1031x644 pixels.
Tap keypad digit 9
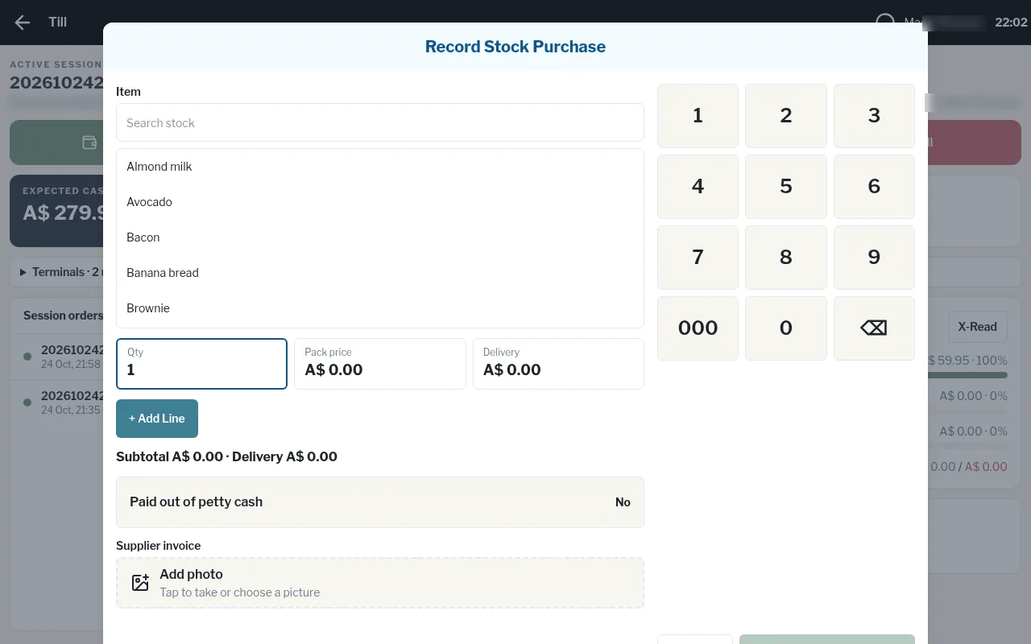tap(874, 257)
